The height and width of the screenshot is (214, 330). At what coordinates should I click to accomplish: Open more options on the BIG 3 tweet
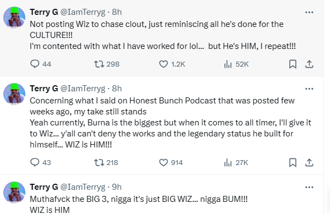[309, 187]
